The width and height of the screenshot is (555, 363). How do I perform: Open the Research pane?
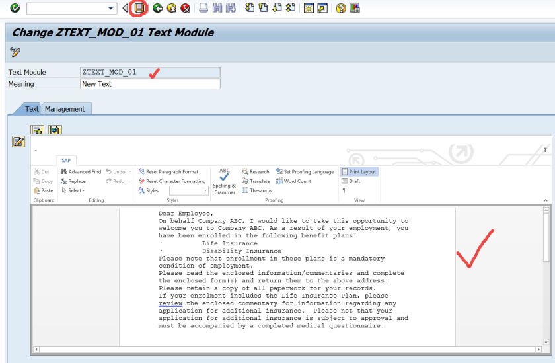[x=256, y=171]
